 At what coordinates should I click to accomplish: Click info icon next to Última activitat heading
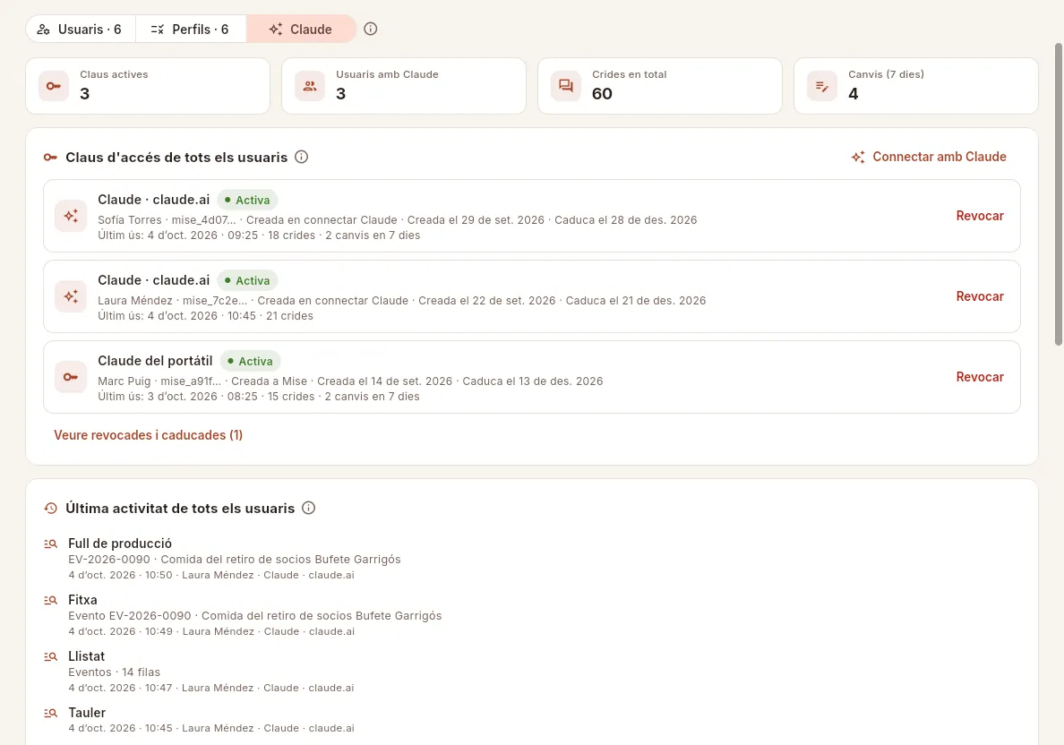click(x=309, y=509)
